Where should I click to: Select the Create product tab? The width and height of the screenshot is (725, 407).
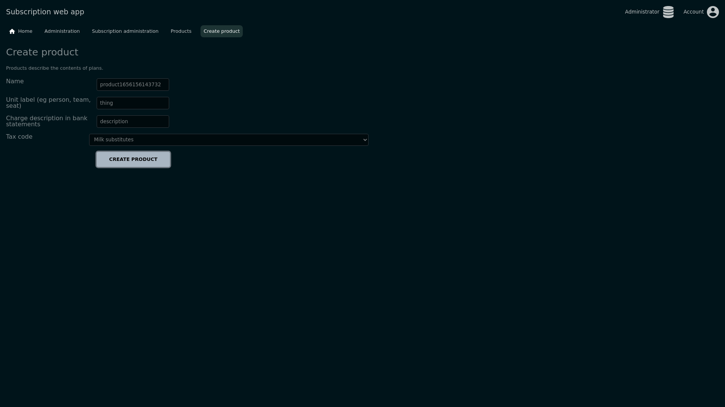pyautogui.click(x=221, y=31)
